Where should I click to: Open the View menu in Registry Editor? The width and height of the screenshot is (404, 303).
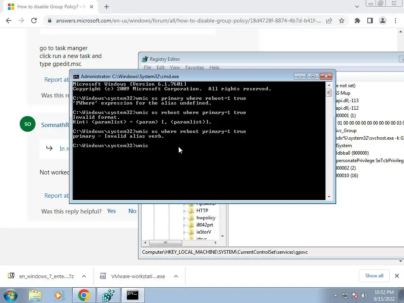tap(175, 67)
